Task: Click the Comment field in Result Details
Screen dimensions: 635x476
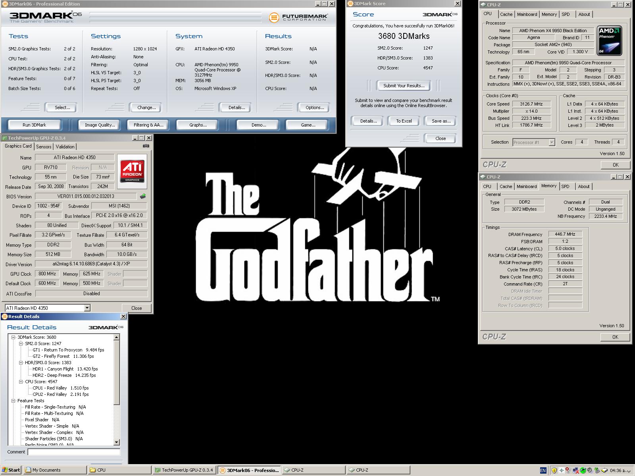Action: [x=74, y=452]
